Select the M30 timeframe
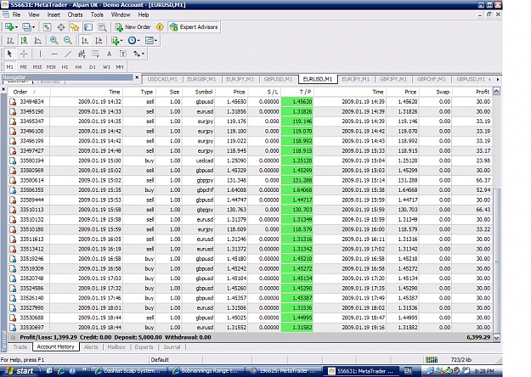 (x=51, y=67)
